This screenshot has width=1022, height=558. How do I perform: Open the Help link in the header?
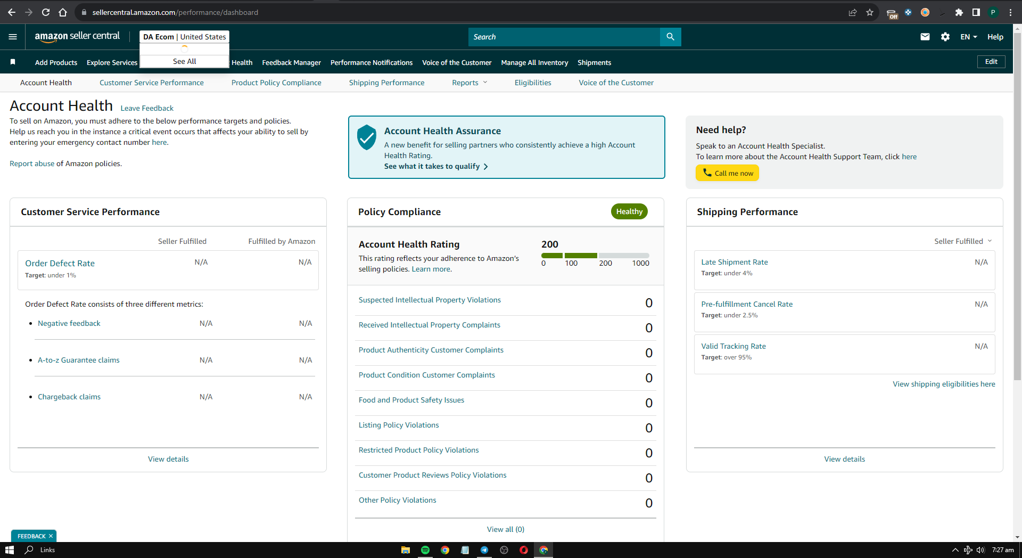pos(995,37)
